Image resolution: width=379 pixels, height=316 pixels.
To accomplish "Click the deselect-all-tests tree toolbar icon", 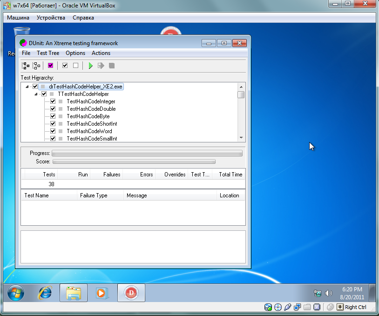I will (36, 66).
